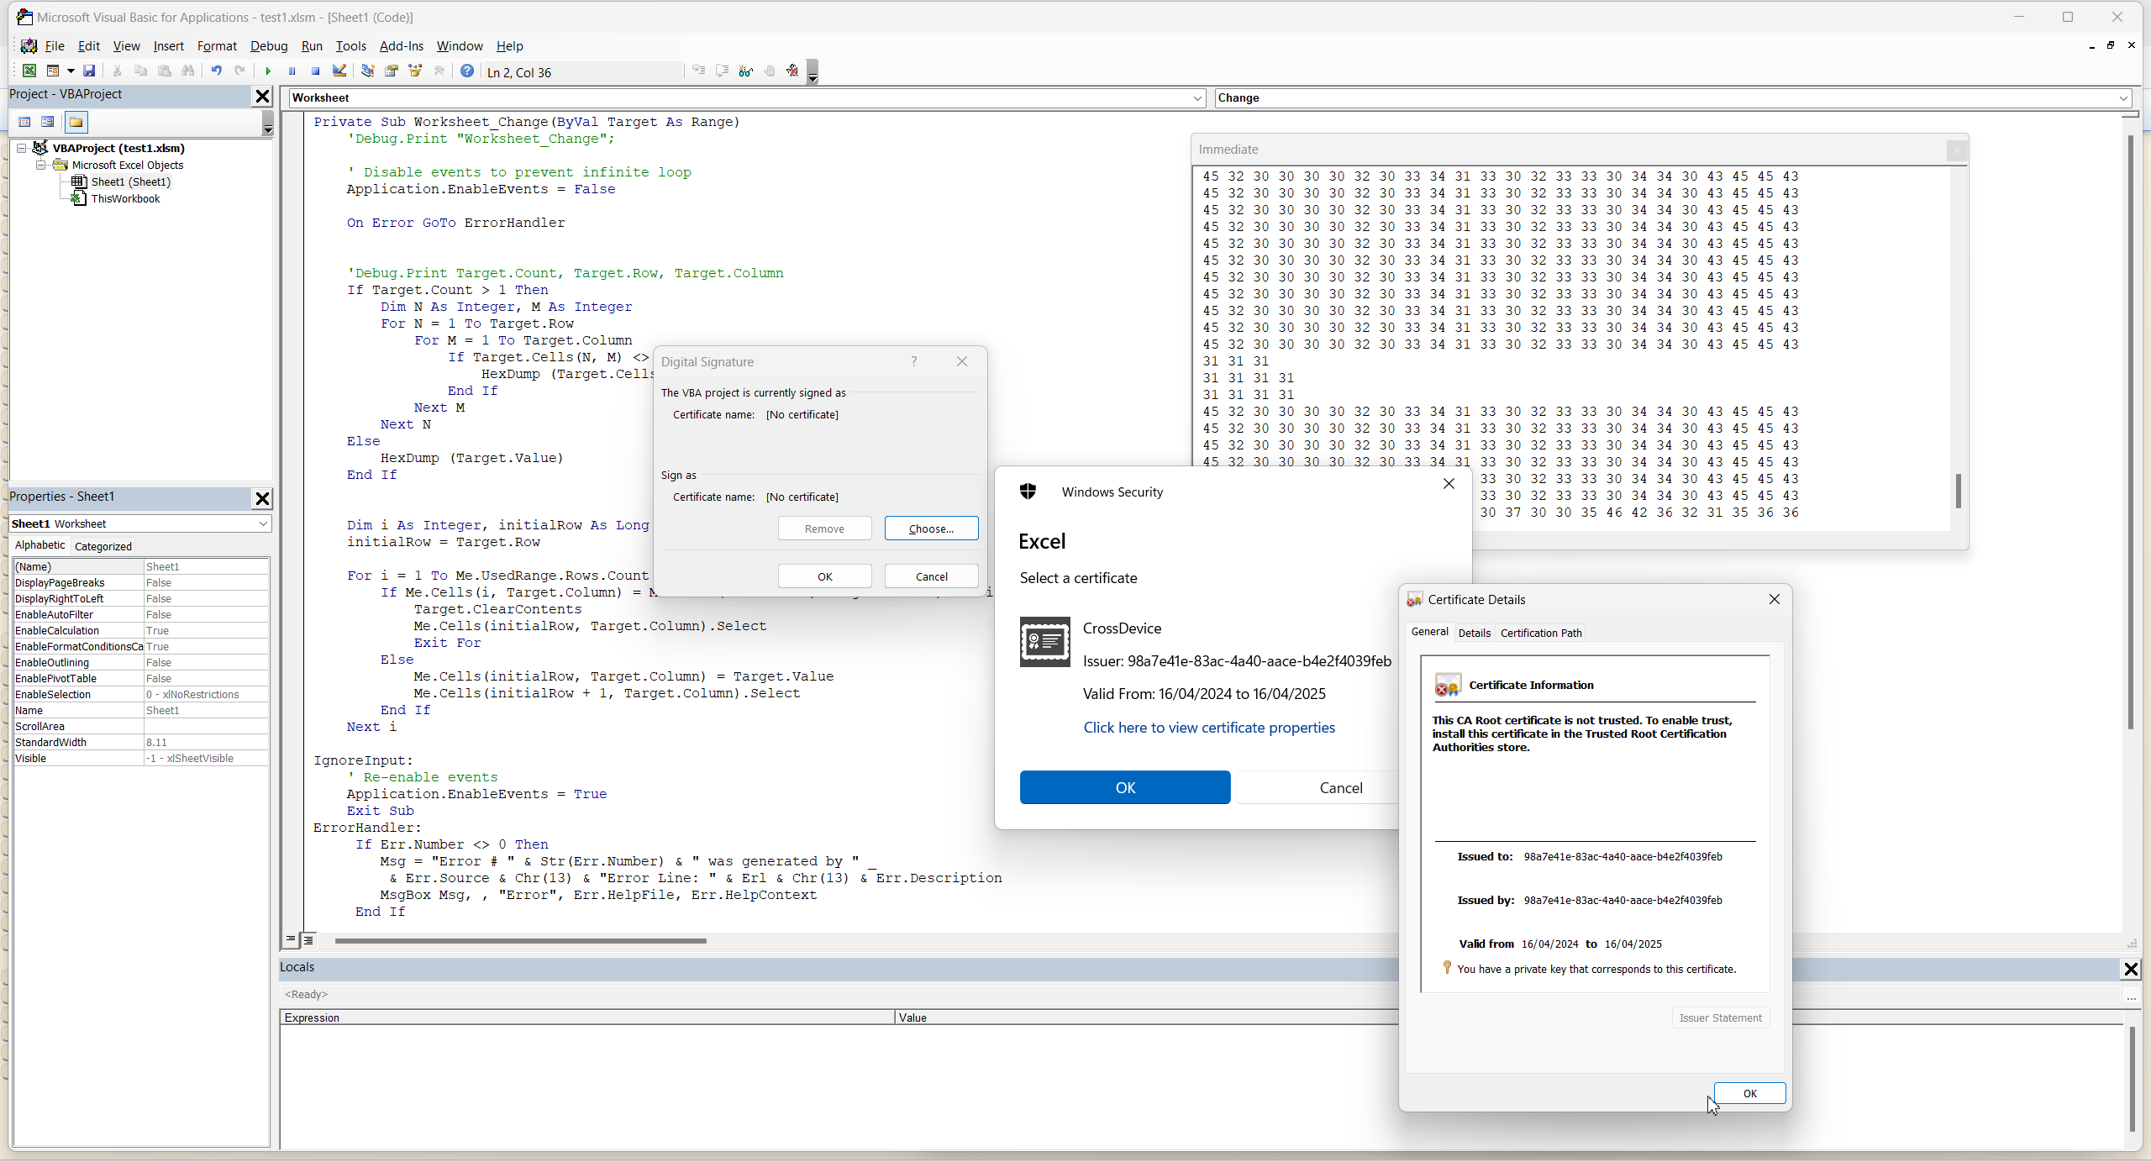Screen dimensions: 2151x1162
Task: Click the View Microsoft Excel icon
Action: point(29,71)
